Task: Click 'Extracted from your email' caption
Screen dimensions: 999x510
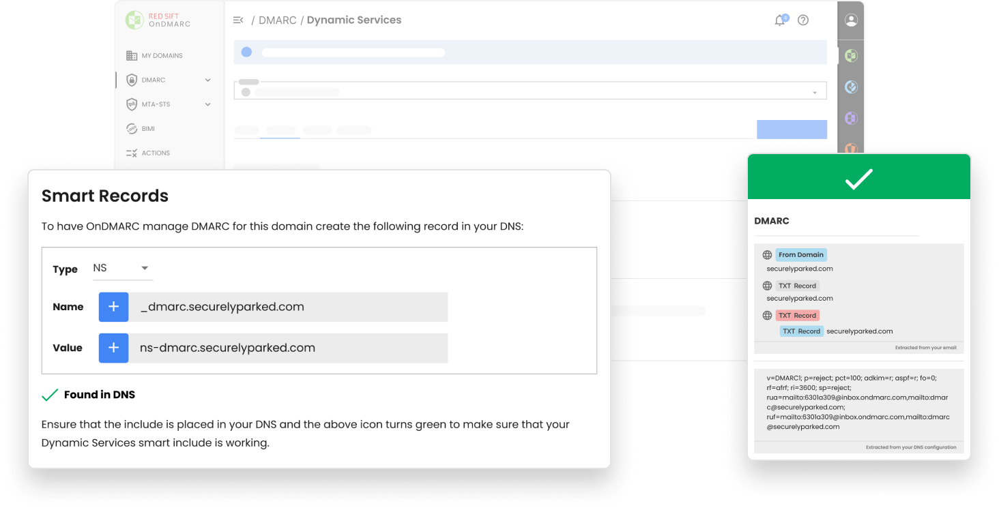Action: pyautogui.click(x=925, y=348)
